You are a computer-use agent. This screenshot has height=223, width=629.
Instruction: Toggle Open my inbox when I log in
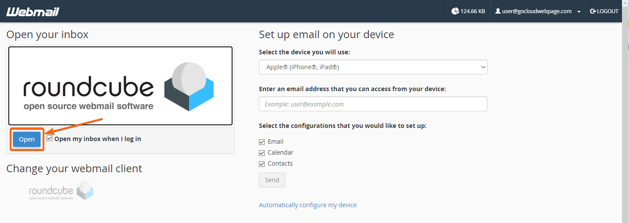tap(50, 138)
